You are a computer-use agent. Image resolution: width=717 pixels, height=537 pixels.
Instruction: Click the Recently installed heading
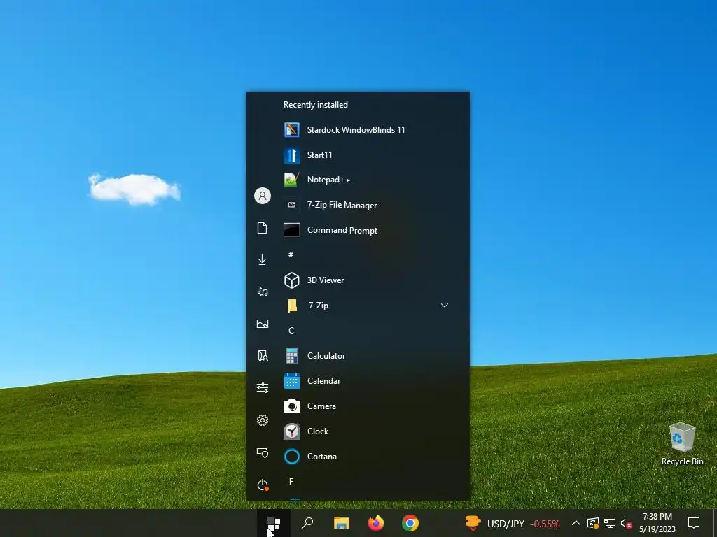pyautogui.click(x=316, y=105)
